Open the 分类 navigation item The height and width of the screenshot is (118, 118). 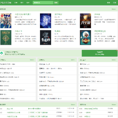point(16,3)
